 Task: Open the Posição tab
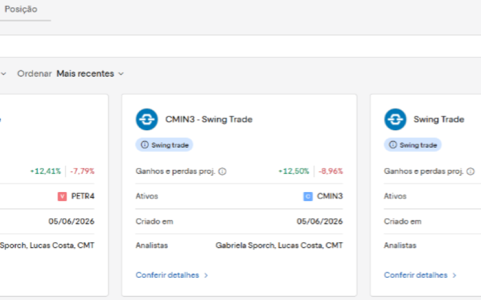coord(21,9)
